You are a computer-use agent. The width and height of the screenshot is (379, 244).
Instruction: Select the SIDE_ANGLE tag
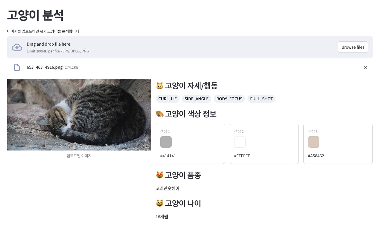pos(196,99)
